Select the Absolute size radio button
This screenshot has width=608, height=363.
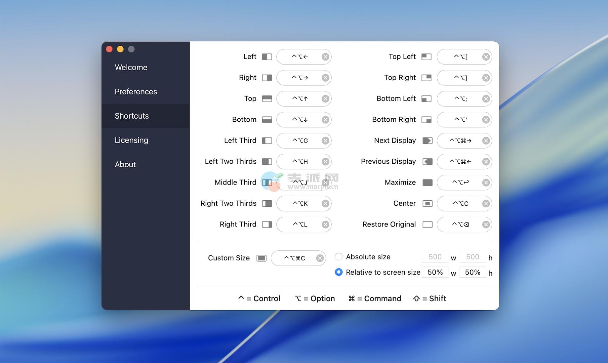(339, 257)
